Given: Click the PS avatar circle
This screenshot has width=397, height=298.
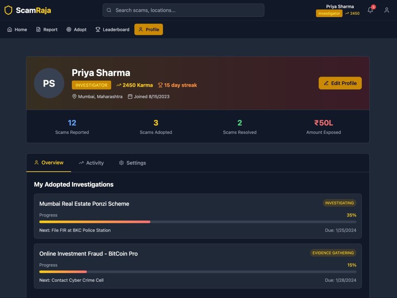Looking at the screenshot, I should tap(49, 83).
